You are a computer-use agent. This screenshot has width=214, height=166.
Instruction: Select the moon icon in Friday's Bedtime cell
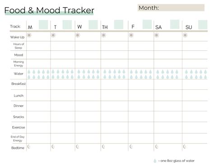(131, 146)
